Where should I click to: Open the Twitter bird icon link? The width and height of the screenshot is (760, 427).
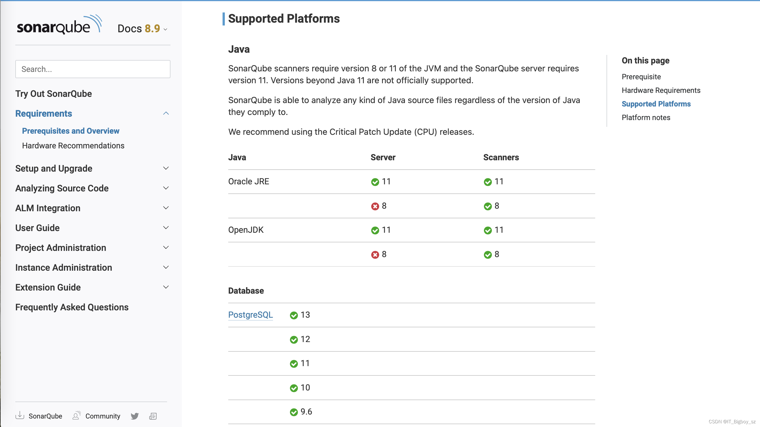pos(135,416)
